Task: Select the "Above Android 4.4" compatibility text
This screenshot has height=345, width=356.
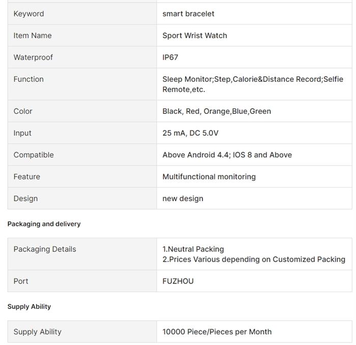Action: tap(196, 155)
